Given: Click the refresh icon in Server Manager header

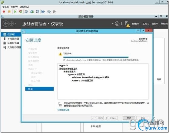Looking at the screenshot, I should pos(117,24).
